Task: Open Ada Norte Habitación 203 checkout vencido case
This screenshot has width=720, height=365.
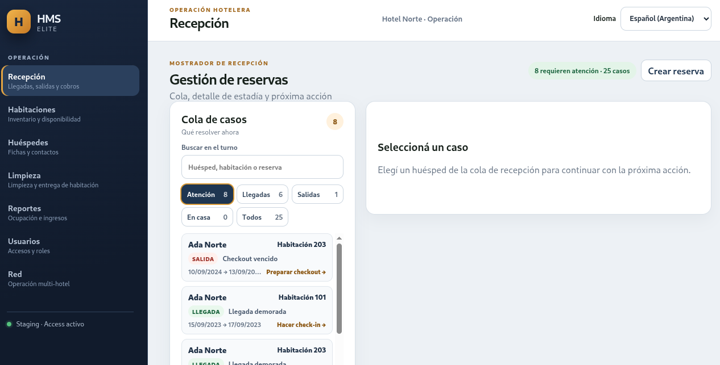Action: pyautogui.click(x=257, y=258)
